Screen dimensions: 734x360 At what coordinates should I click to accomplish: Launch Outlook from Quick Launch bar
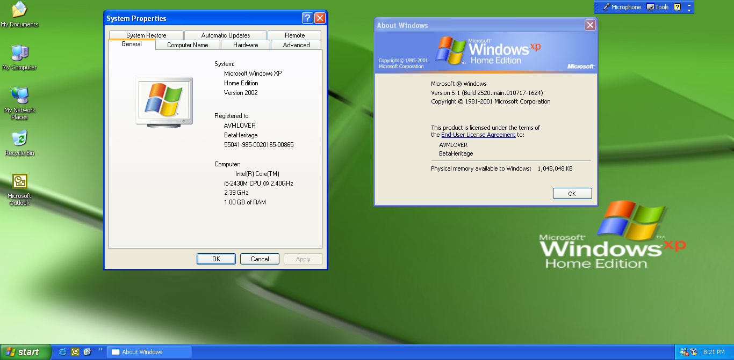click(x=75, y=352)
